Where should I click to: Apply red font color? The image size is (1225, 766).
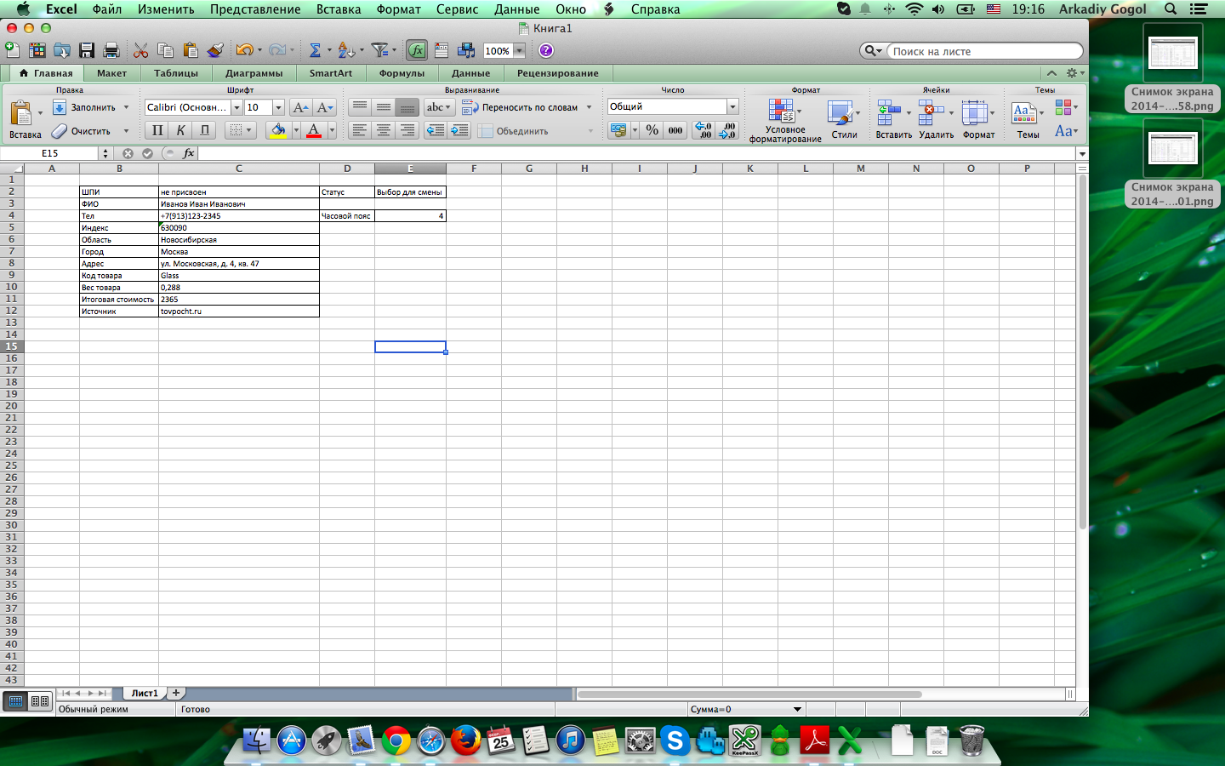[x=314, y=130]
